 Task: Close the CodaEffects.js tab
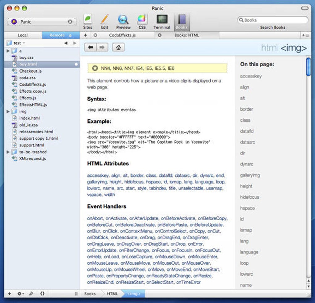(x=95, y=35)
